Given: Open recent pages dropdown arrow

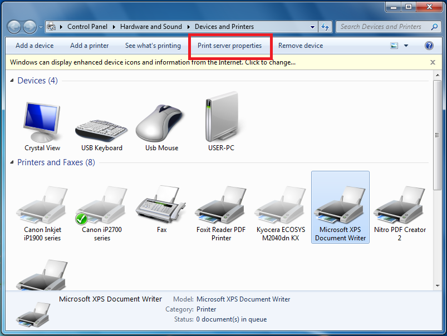Looking at the screenshot, I should (x=41, y=27).
